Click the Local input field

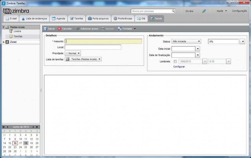click(x=93, y=47)
